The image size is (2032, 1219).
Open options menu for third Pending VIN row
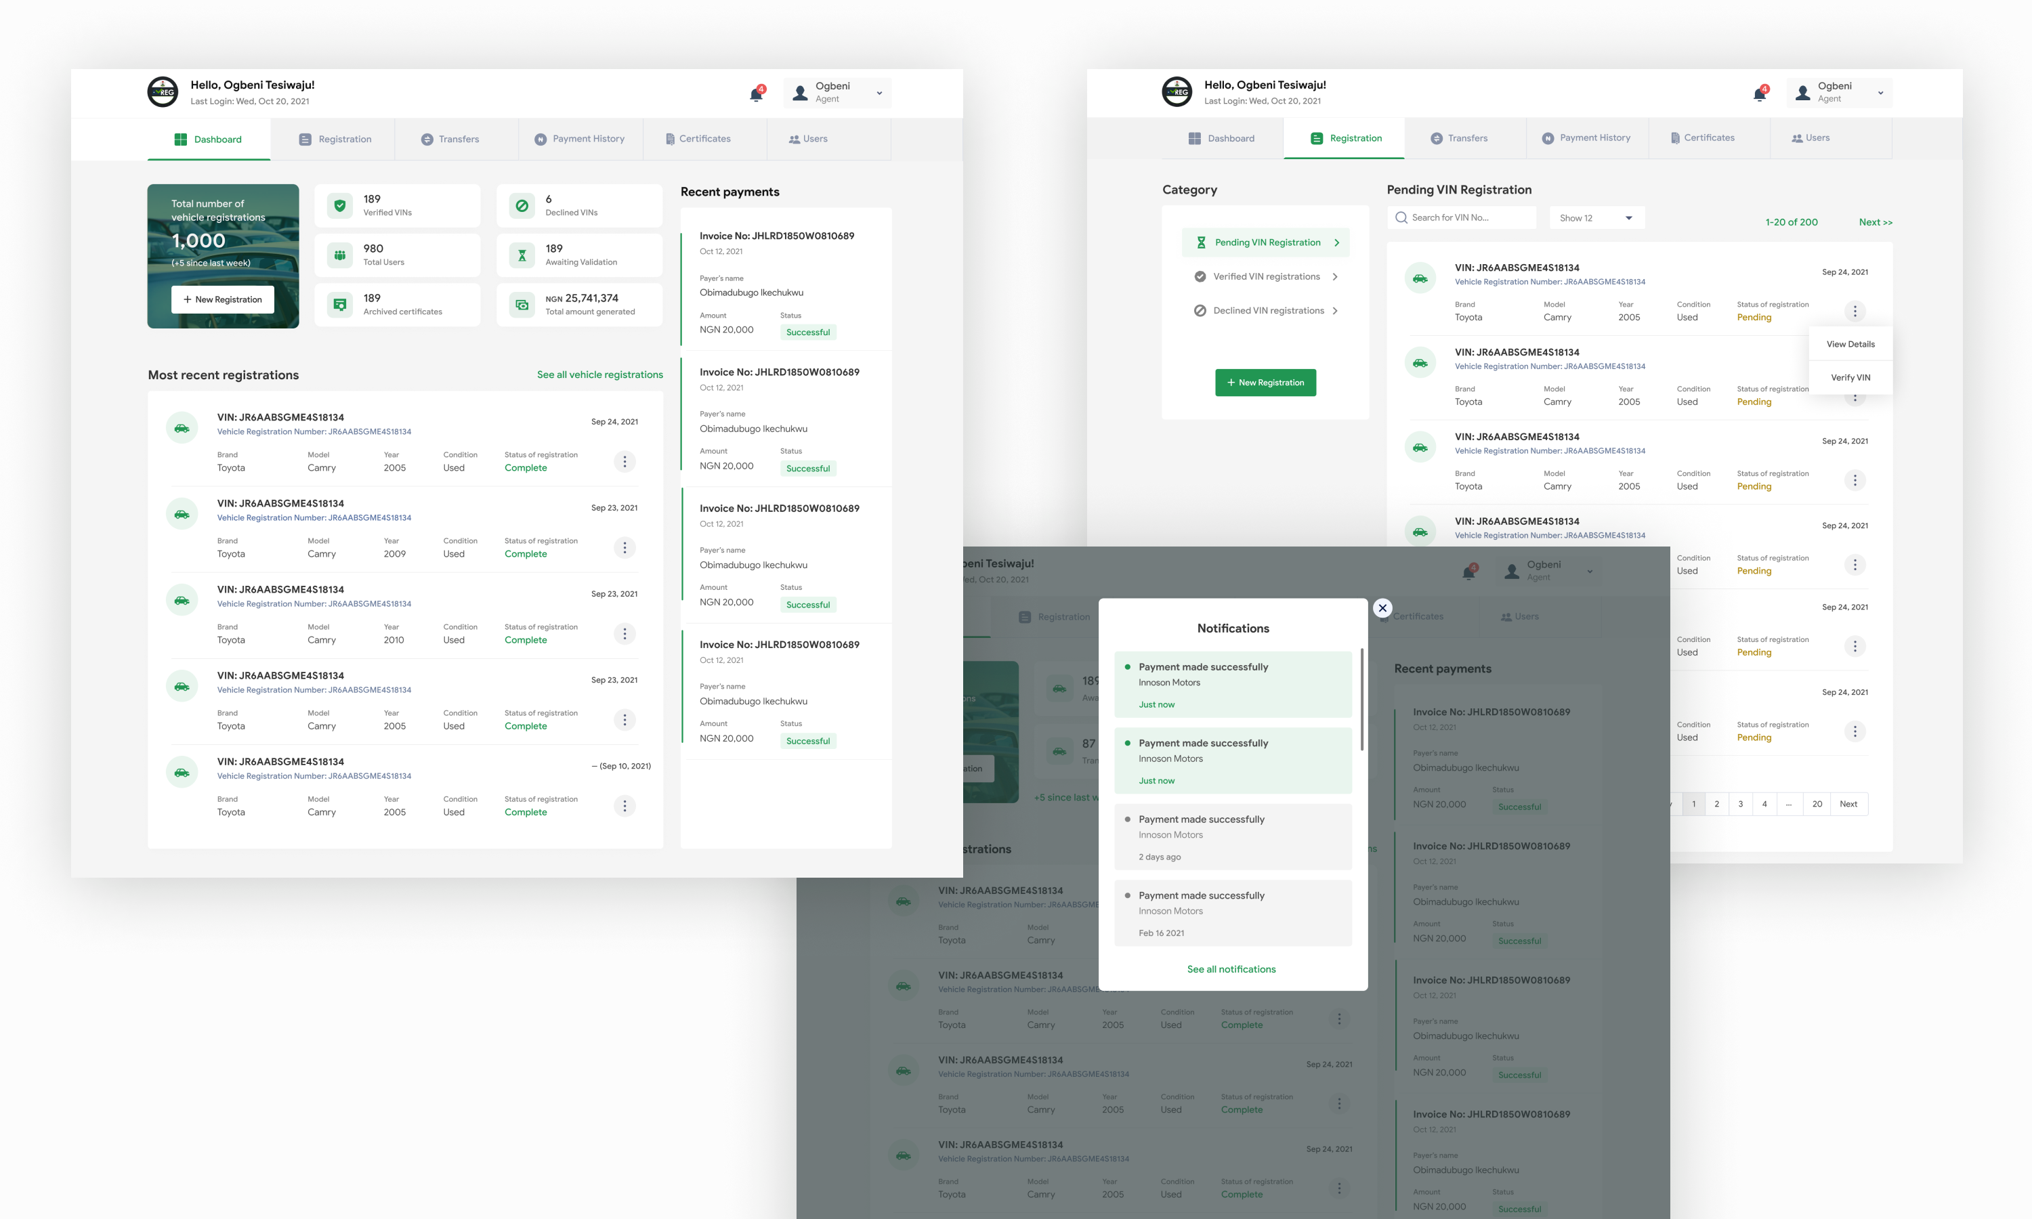pyautogui.click(x=1855, y=481)
